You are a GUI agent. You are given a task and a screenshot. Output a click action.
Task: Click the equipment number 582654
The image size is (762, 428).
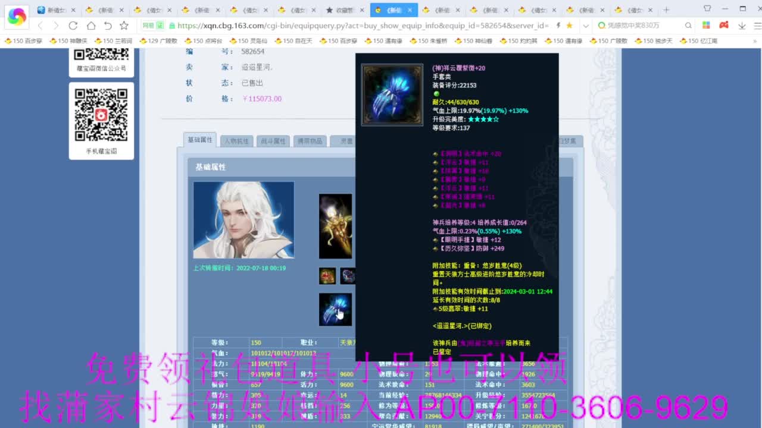point(253,52)
